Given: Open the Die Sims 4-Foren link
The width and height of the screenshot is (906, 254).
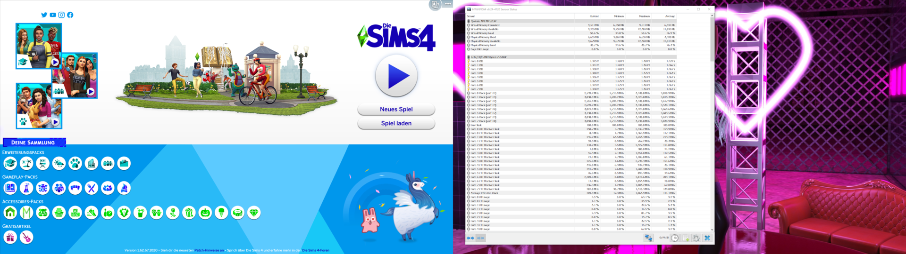Looking at the screenshot, I should point(316,250).
